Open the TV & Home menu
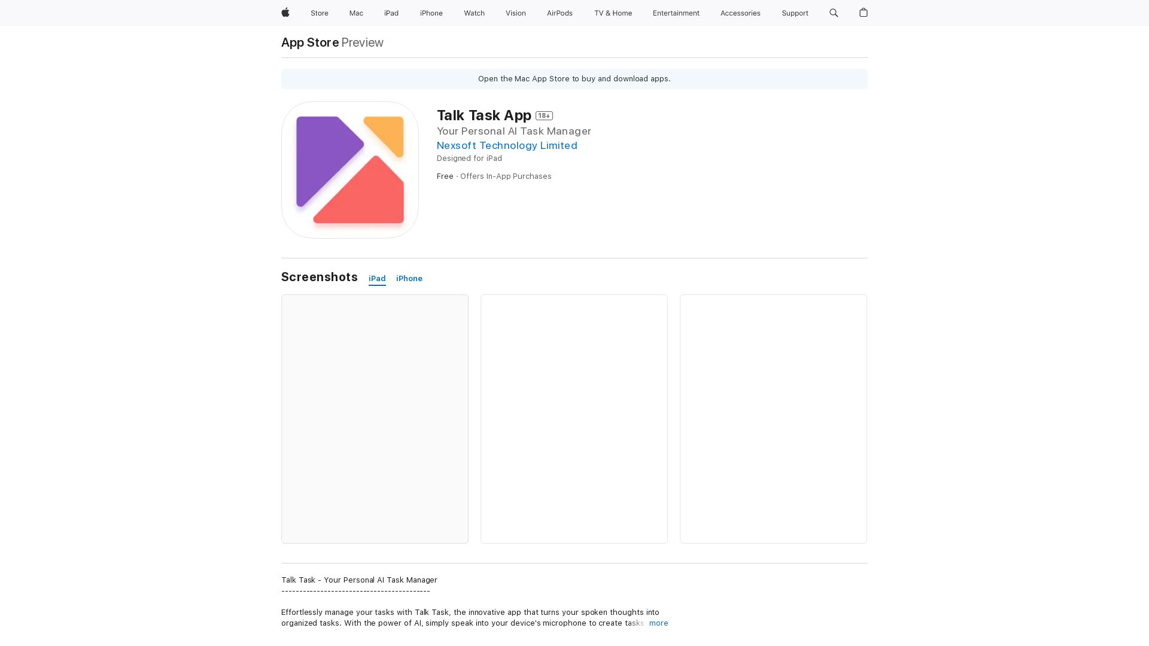This screenshot has height=646, width=1149. 613,13
